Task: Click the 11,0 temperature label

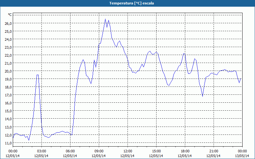Action: (x=8, y=143)
